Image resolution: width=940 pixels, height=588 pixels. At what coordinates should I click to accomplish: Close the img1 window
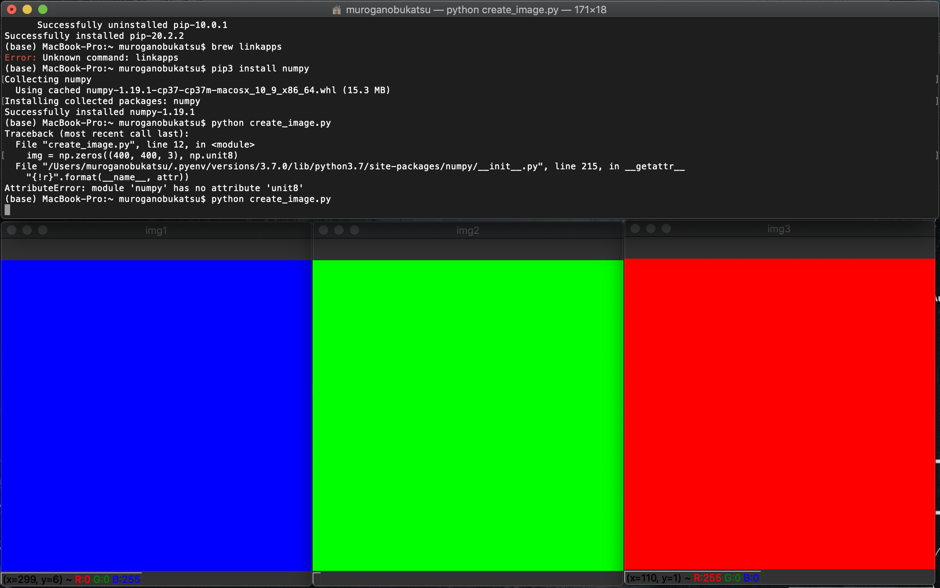pos(12,230)
